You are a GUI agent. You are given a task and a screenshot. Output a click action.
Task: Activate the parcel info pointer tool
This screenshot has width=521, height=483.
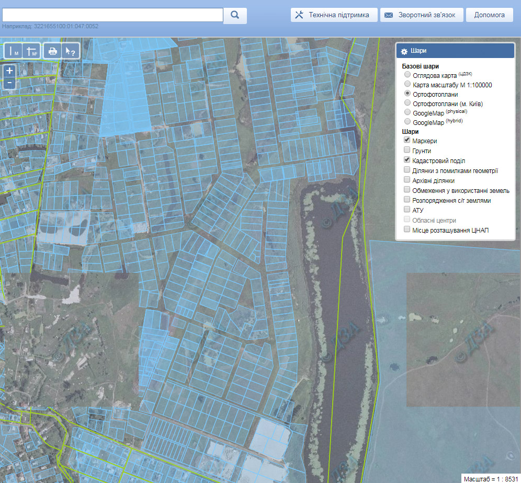coord(70,51)
